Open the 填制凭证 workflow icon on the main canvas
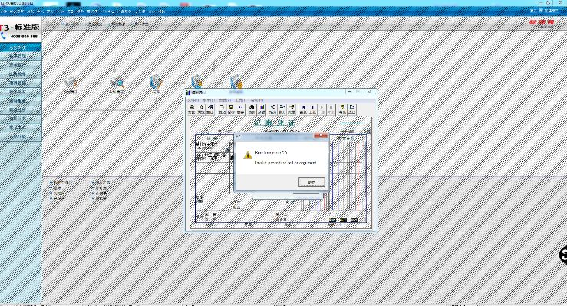The image size is (567, 306). tap(71, 83)
